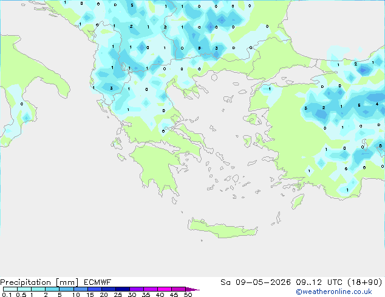Viewport: 385px width, 297px height.
Task: Click the 0.1–0.5 mm legend color box
Action: click(x=10, y=289)
